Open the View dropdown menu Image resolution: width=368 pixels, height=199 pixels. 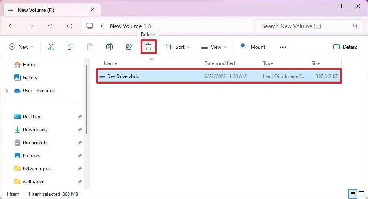click(x=214, y=47)
